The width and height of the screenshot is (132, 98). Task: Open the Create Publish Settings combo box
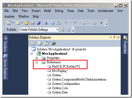[39, 30]
